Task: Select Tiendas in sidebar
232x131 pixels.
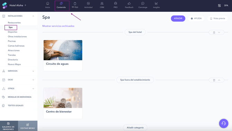Action: tap(12, 55)
